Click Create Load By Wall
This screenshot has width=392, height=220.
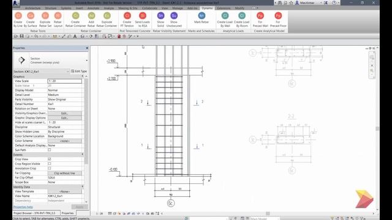coord(225,20)
